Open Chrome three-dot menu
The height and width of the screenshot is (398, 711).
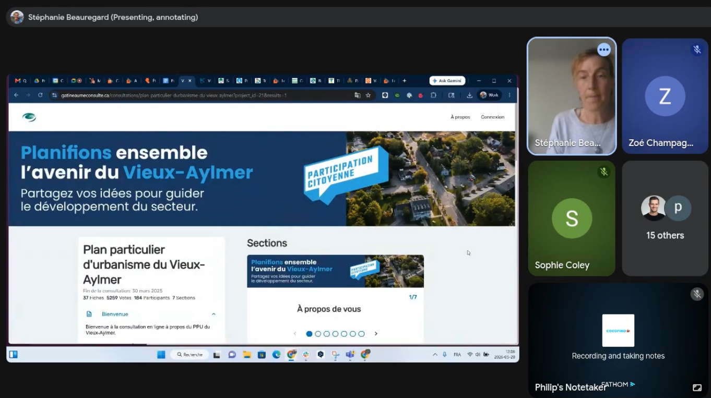click(x=509, y=95)
